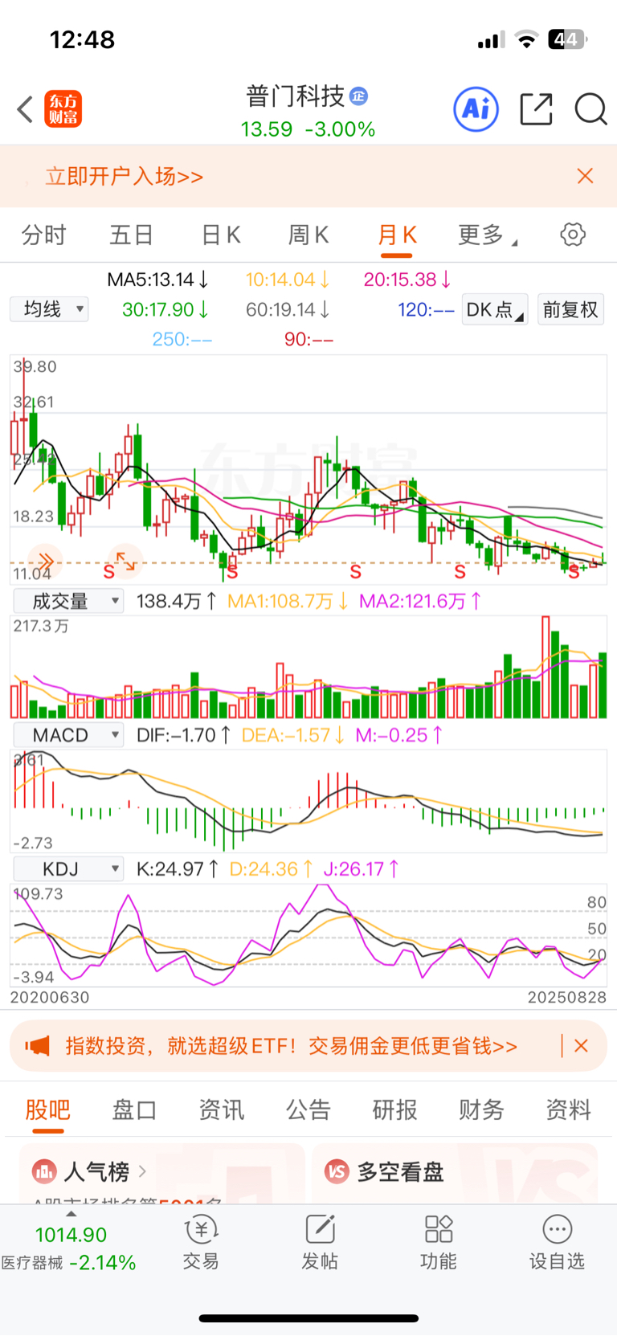Go back using the left arrow
This screenshot has height=1336, width=617.
[25, 109]
